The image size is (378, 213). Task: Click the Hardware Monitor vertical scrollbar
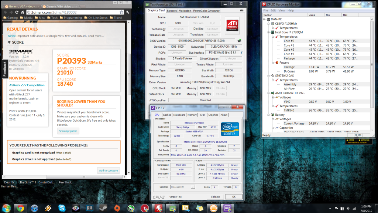click(x=372, y=64)
